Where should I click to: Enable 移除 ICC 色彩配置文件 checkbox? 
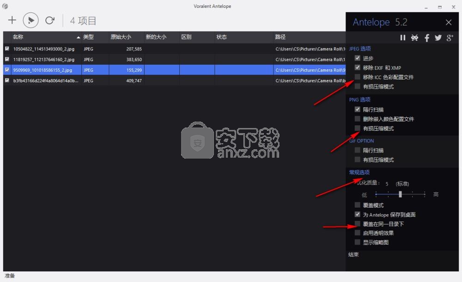pos(358,77)
